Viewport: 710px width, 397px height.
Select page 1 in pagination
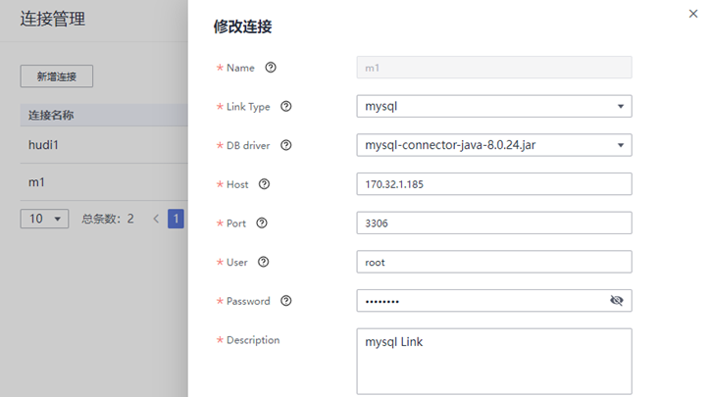click(x=176, y=219)
